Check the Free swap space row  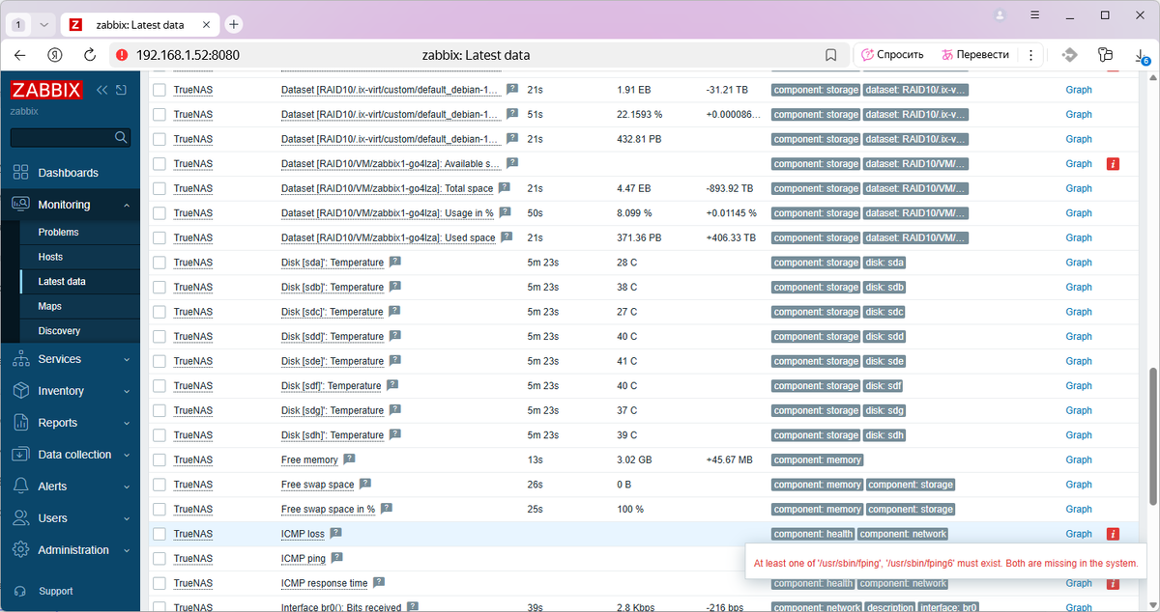pyautogui.click(x=159, y=485)
